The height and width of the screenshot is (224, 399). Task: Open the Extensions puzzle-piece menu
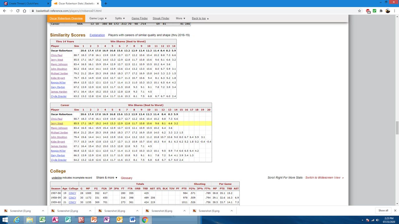point(381,11)
